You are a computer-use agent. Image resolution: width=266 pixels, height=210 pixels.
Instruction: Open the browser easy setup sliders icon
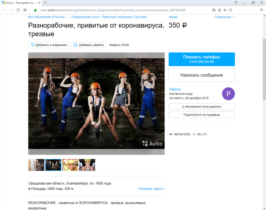click(x=261, y=10)
